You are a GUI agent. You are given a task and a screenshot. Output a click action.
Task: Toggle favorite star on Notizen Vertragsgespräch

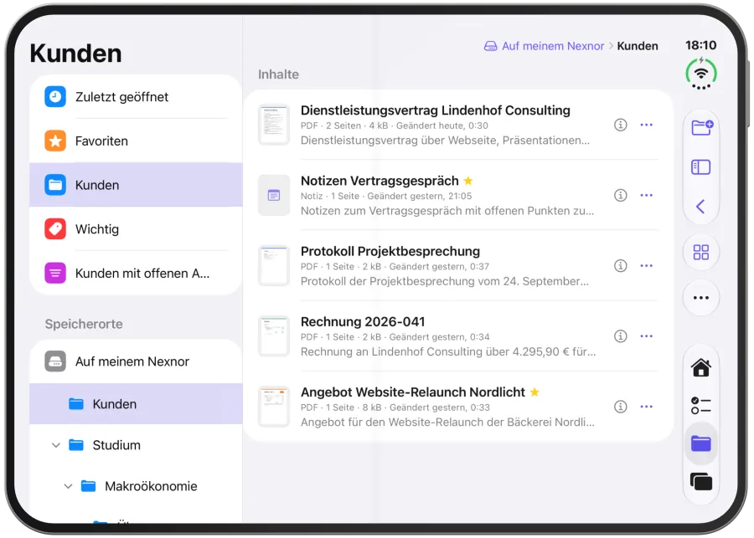click(467, 181)
